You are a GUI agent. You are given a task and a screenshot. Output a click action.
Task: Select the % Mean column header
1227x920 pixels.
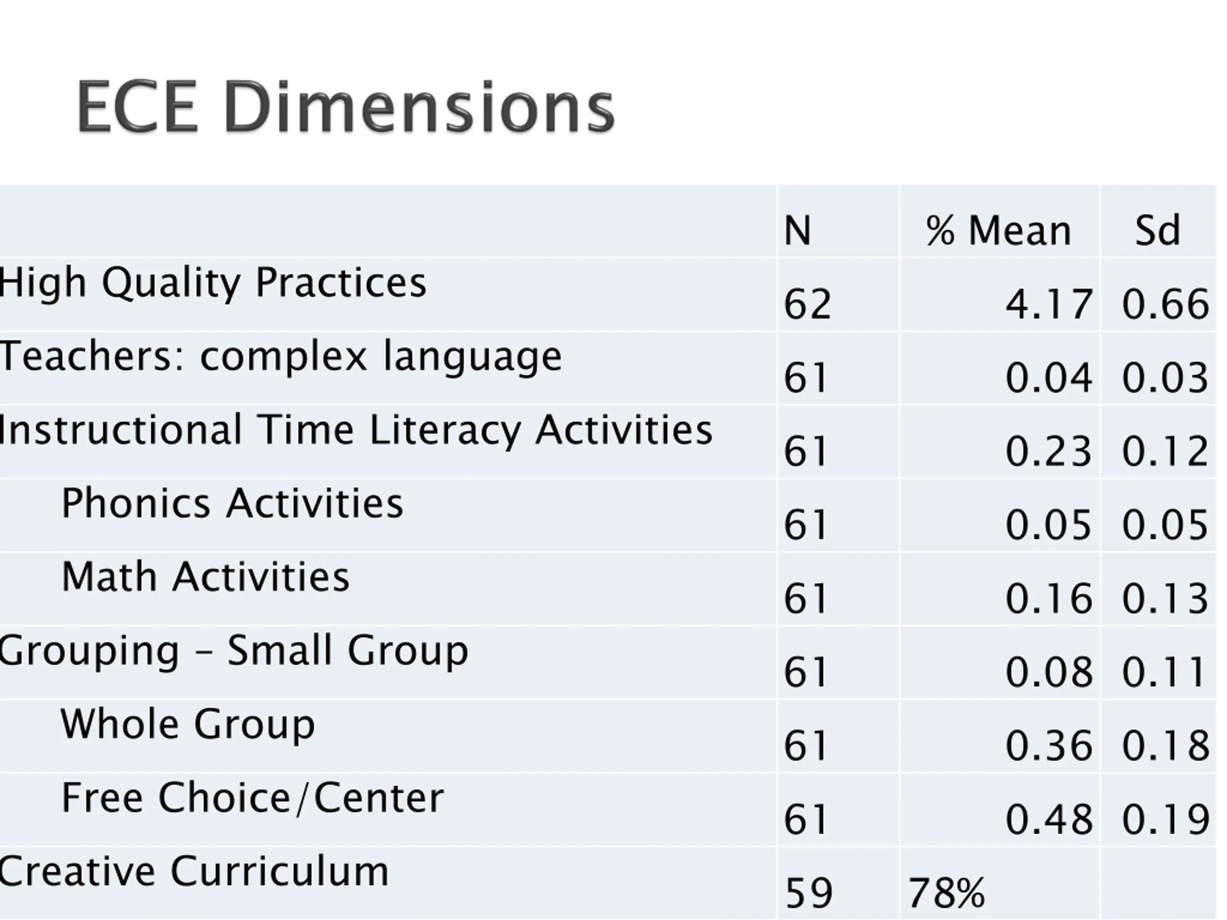click(x=998, y=230)
